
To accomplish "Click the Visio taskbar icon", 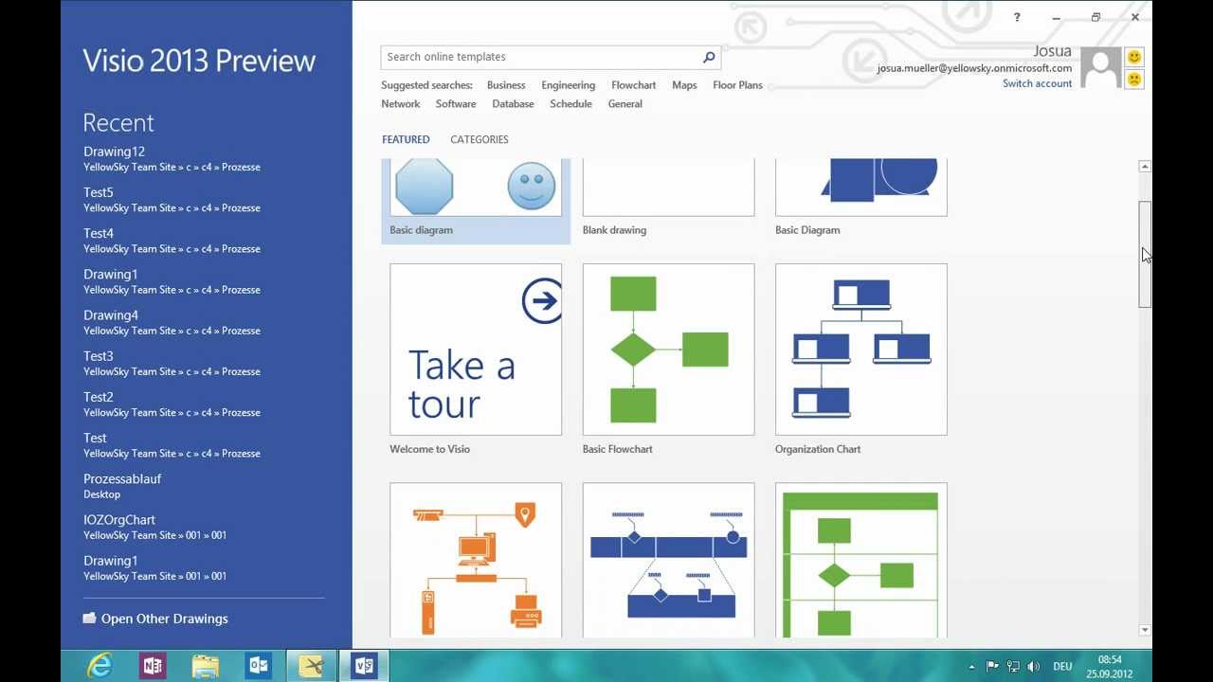I will pyautogui.click(x=365, y=666).
